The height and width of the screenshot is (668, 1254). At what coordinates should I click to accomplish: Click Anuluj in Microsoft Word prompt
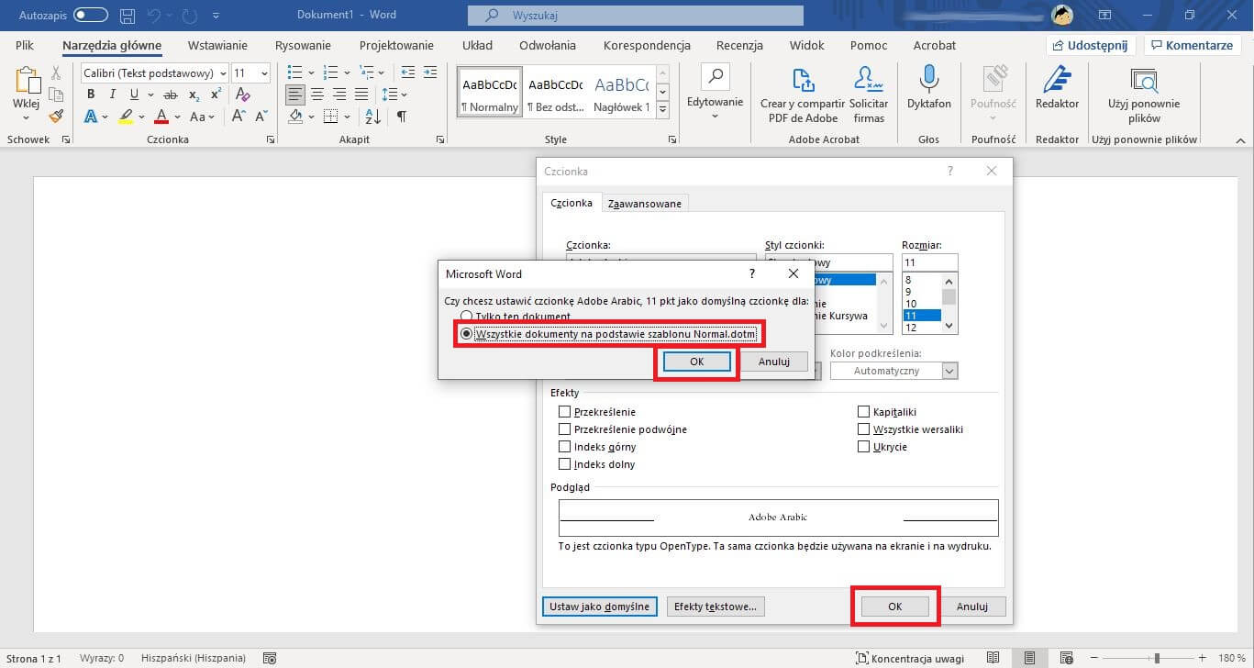(774, 362)
